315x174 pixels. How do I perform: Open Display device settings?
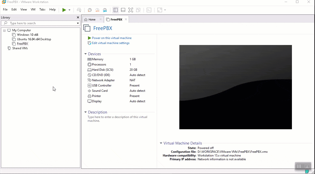pyautogui.click(x=97, y=101)
